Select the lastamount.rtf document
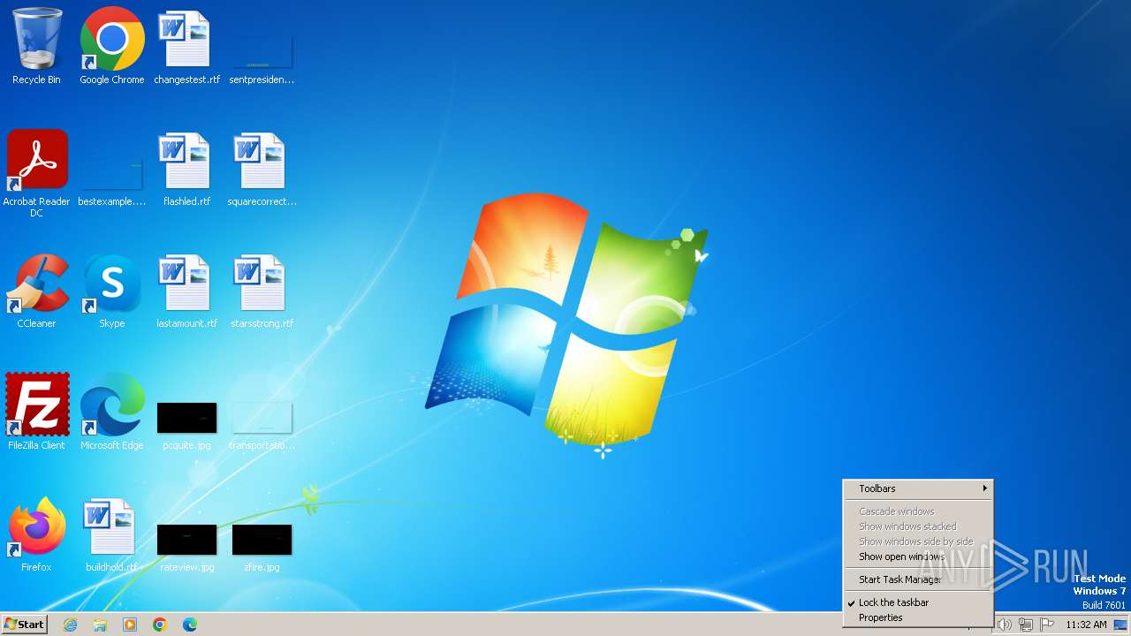 [x=186, y=291]
